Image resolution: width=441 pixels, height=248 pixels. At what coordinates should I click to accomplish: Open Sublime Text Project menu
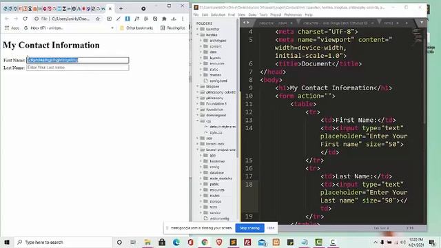(276, 14)
